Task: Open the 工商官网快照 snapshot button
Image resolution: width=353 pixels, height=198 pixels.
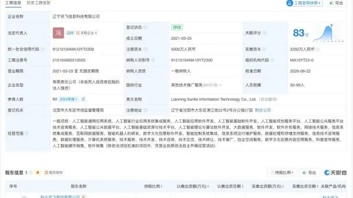Action: click(304, 3)
